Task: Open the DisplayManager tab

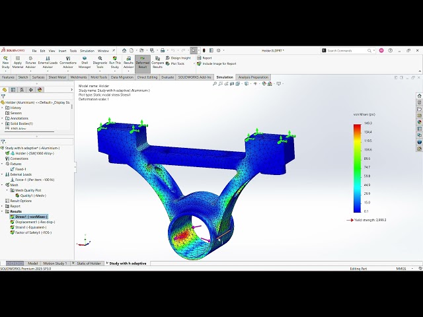Action: click(40, 90)
